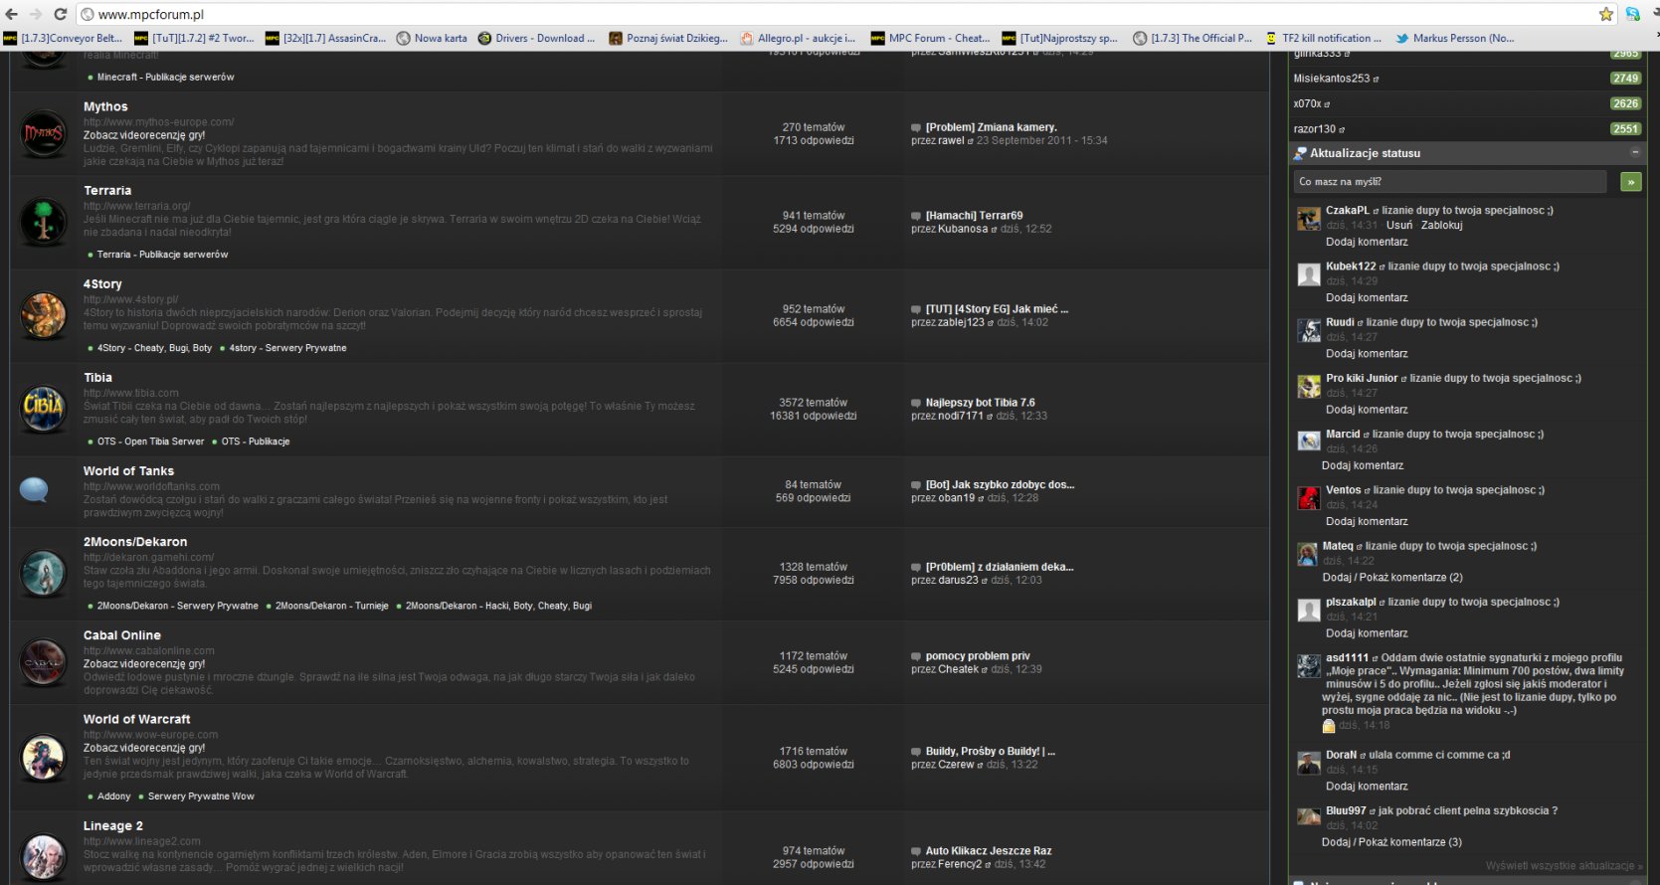Open thread pomocy problem priv
Viewport: 1660px width, 885px height.
978,656
